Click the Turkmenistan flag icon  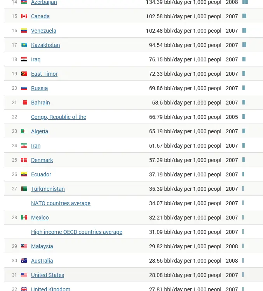tap(24, 189)
